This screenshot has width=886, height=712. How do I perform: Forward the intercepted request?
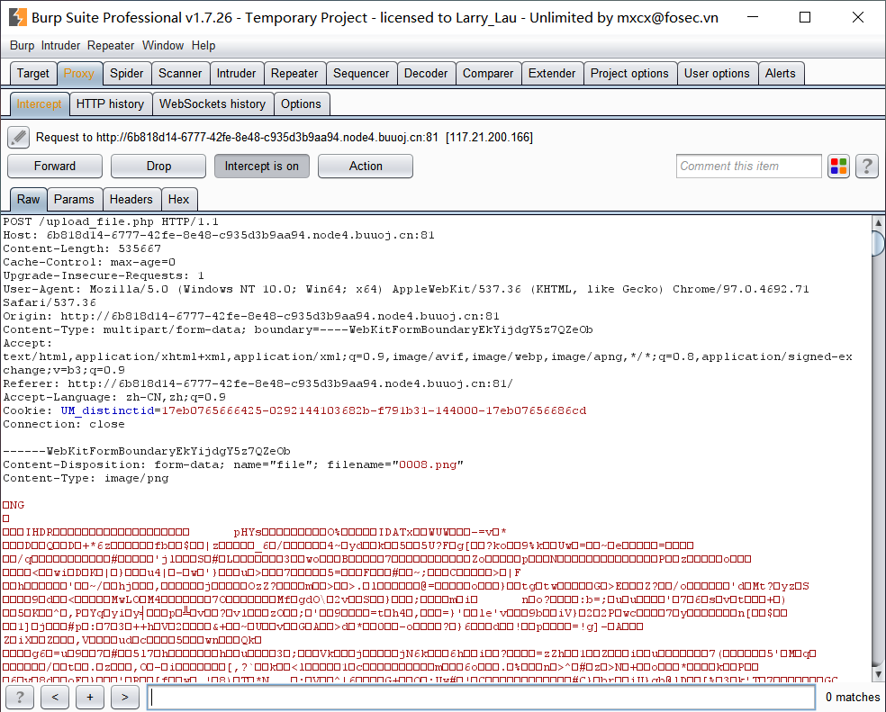(55, 166)
